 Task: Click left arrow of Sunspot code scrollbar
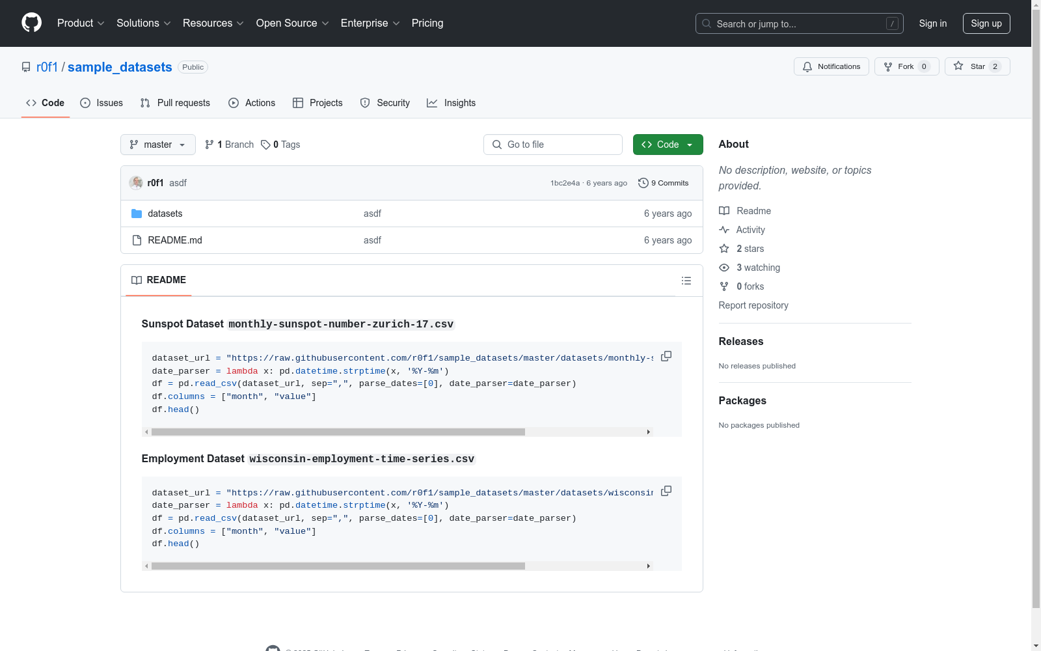pos(146,432)
